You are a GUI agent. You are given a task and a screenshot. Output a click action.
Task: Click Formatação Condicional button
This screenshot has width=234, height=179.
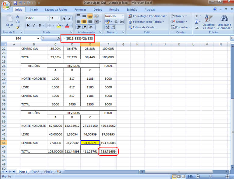147,16
